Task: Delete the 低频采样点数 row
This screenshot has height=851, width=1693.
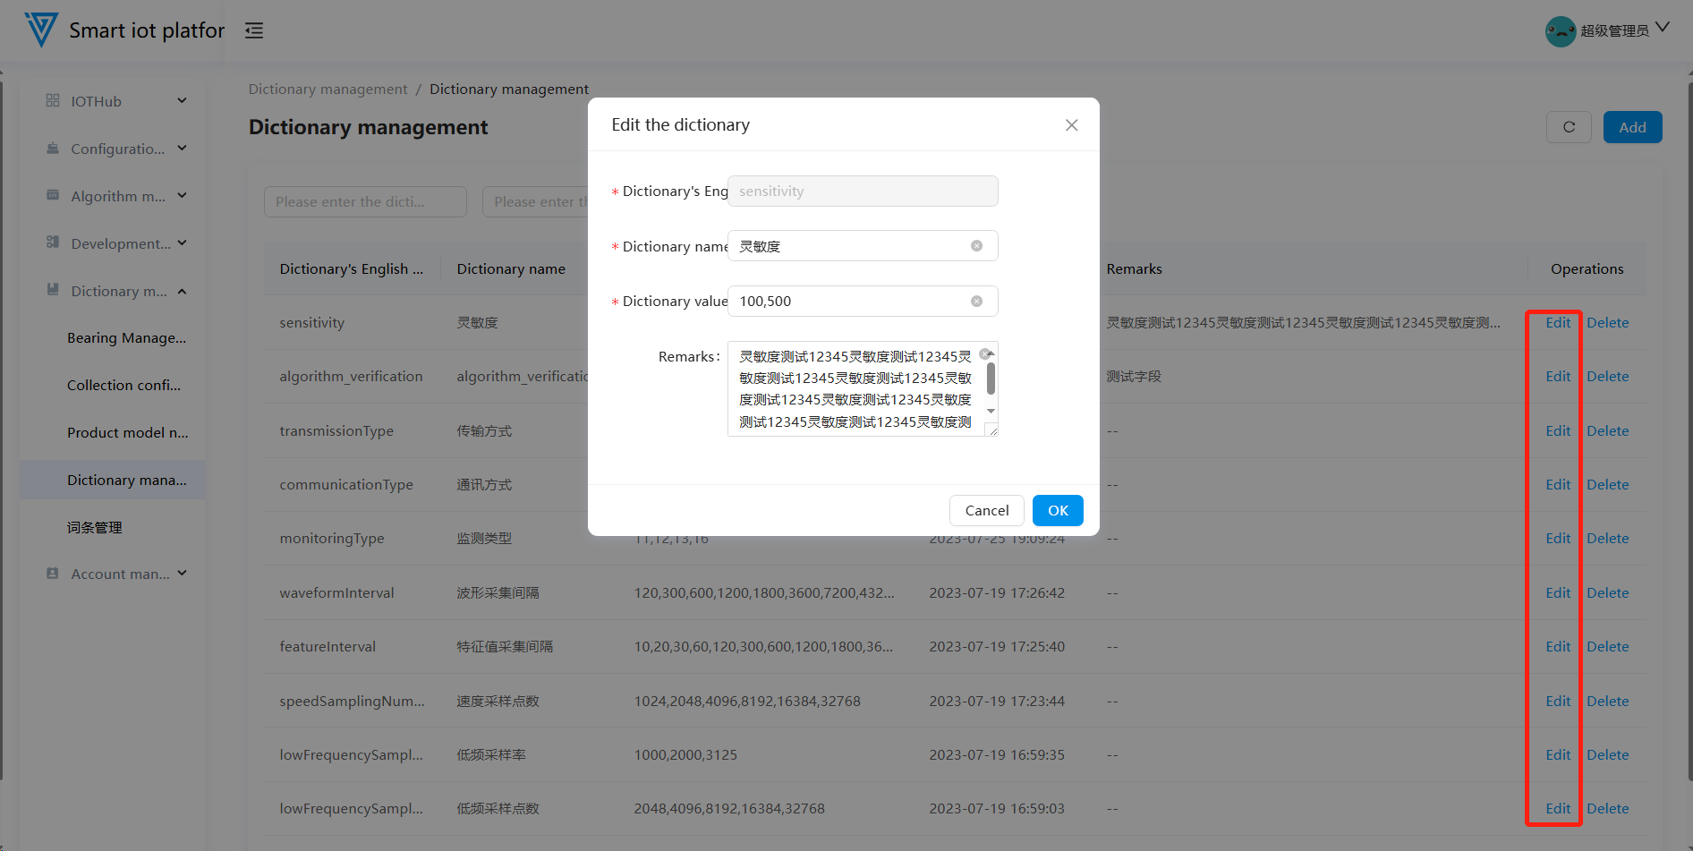Action: [x=1608, y=809]
